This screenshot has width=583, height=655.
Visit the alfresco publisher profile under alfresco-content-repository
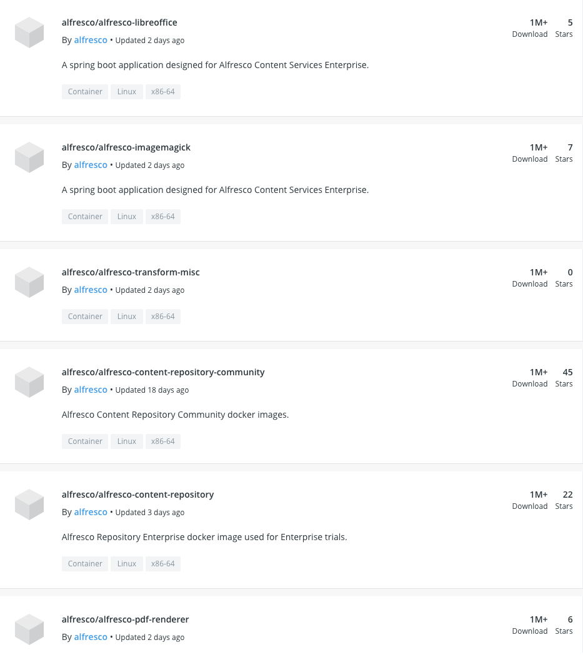click(x=91, y=511)
